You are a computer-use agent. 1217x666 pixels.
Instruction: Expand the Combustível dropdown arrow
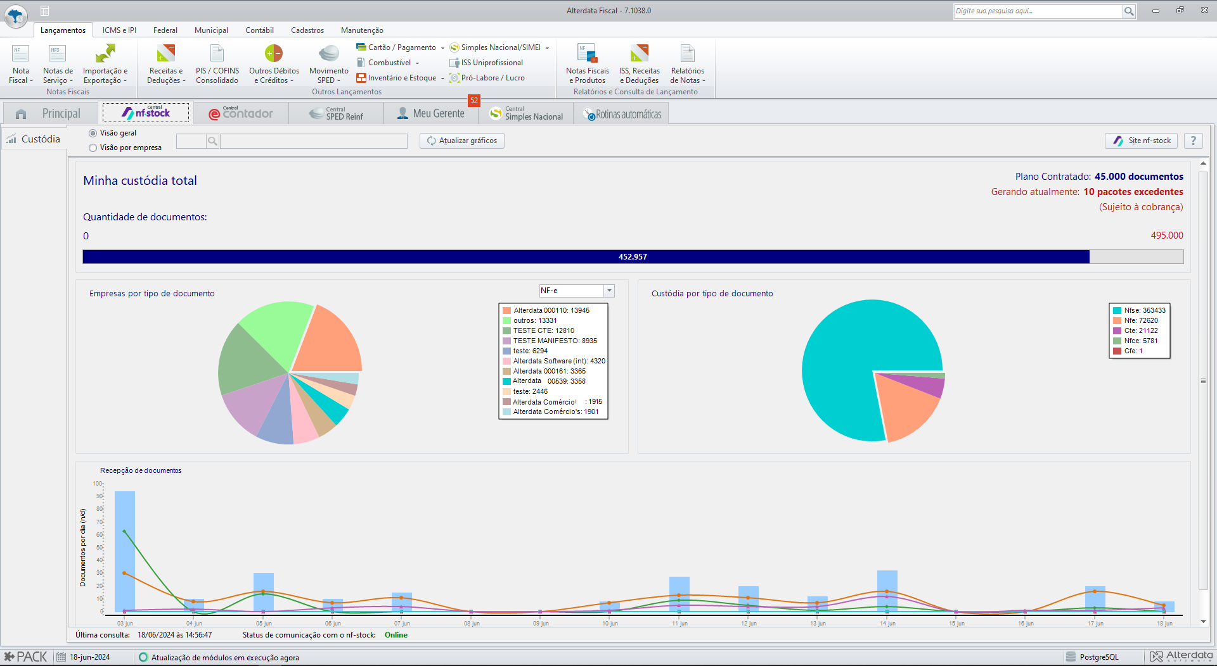coord(417,63)
